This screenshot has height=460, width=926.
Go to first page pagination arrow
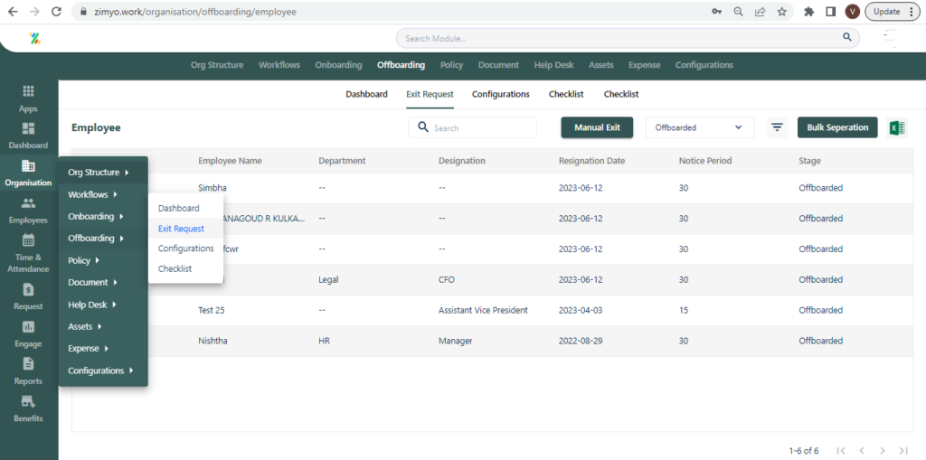(842, 451)
